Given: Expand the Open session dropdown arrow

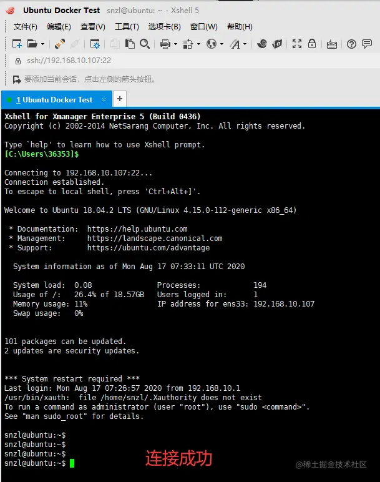Looking at the screenshot, I should point(42,44).
